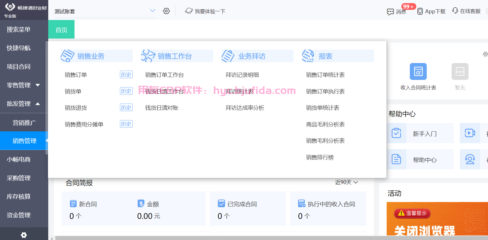Open 钱货日清对账 link
Screen dimensions: 488x240
tap(162, 108)
